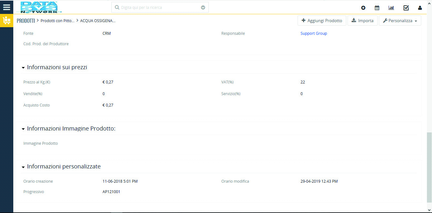Open the calendar icon in header
This screenshot has height=213, width=432.
coord(377,8)
